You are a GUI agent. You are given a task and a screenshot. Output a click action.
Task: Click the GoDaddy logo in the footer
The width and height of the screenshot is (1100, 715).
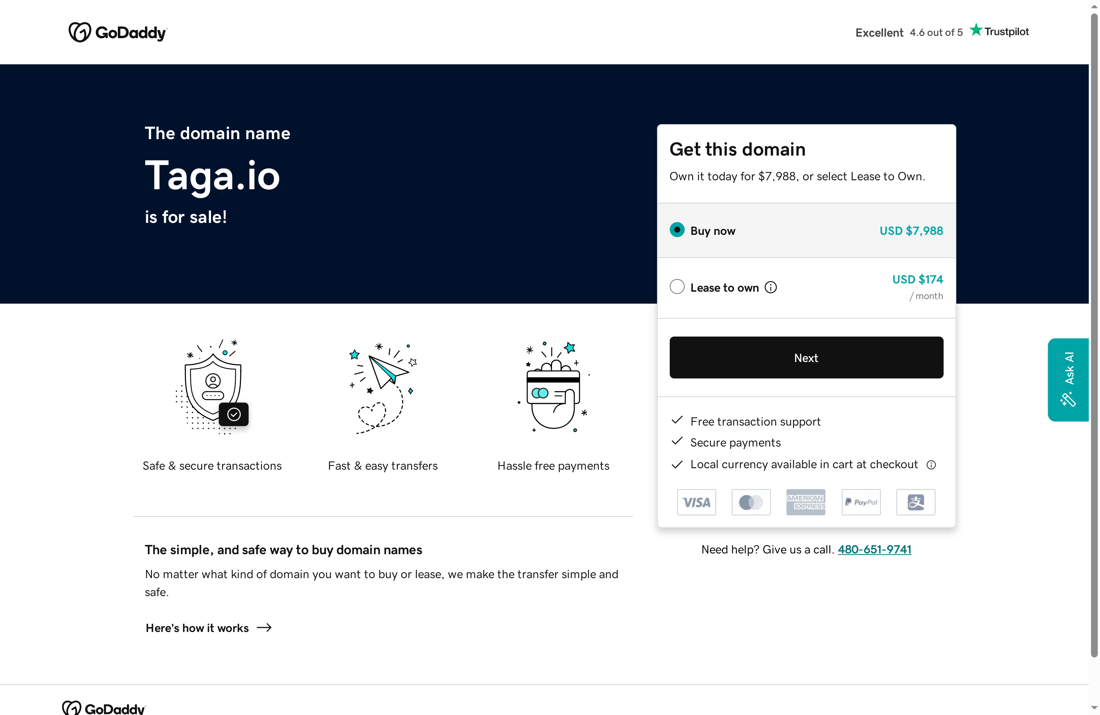click(x=104, y=707)
